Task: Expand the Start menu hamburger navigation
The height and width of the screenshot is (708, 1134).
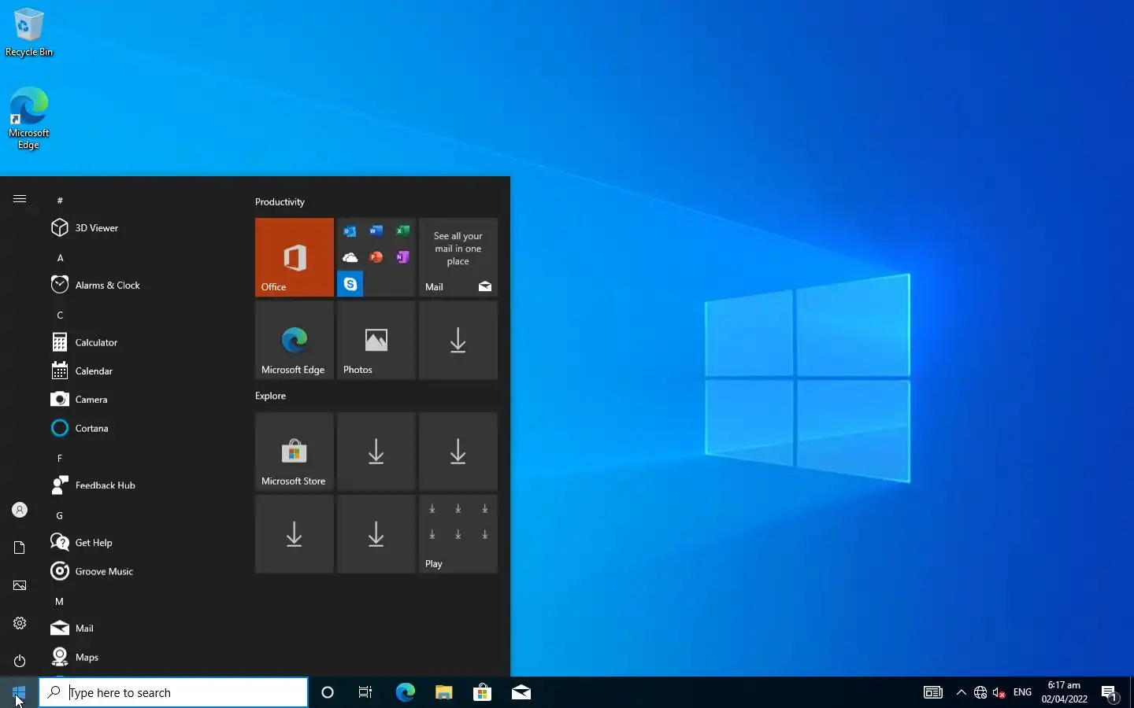Action: tap(20, 199)
